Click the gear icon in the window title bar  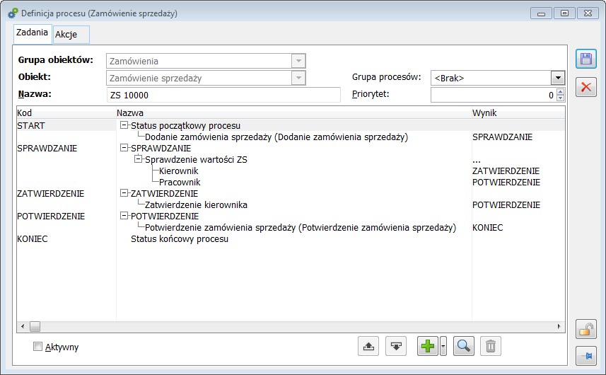pos(12,13)
